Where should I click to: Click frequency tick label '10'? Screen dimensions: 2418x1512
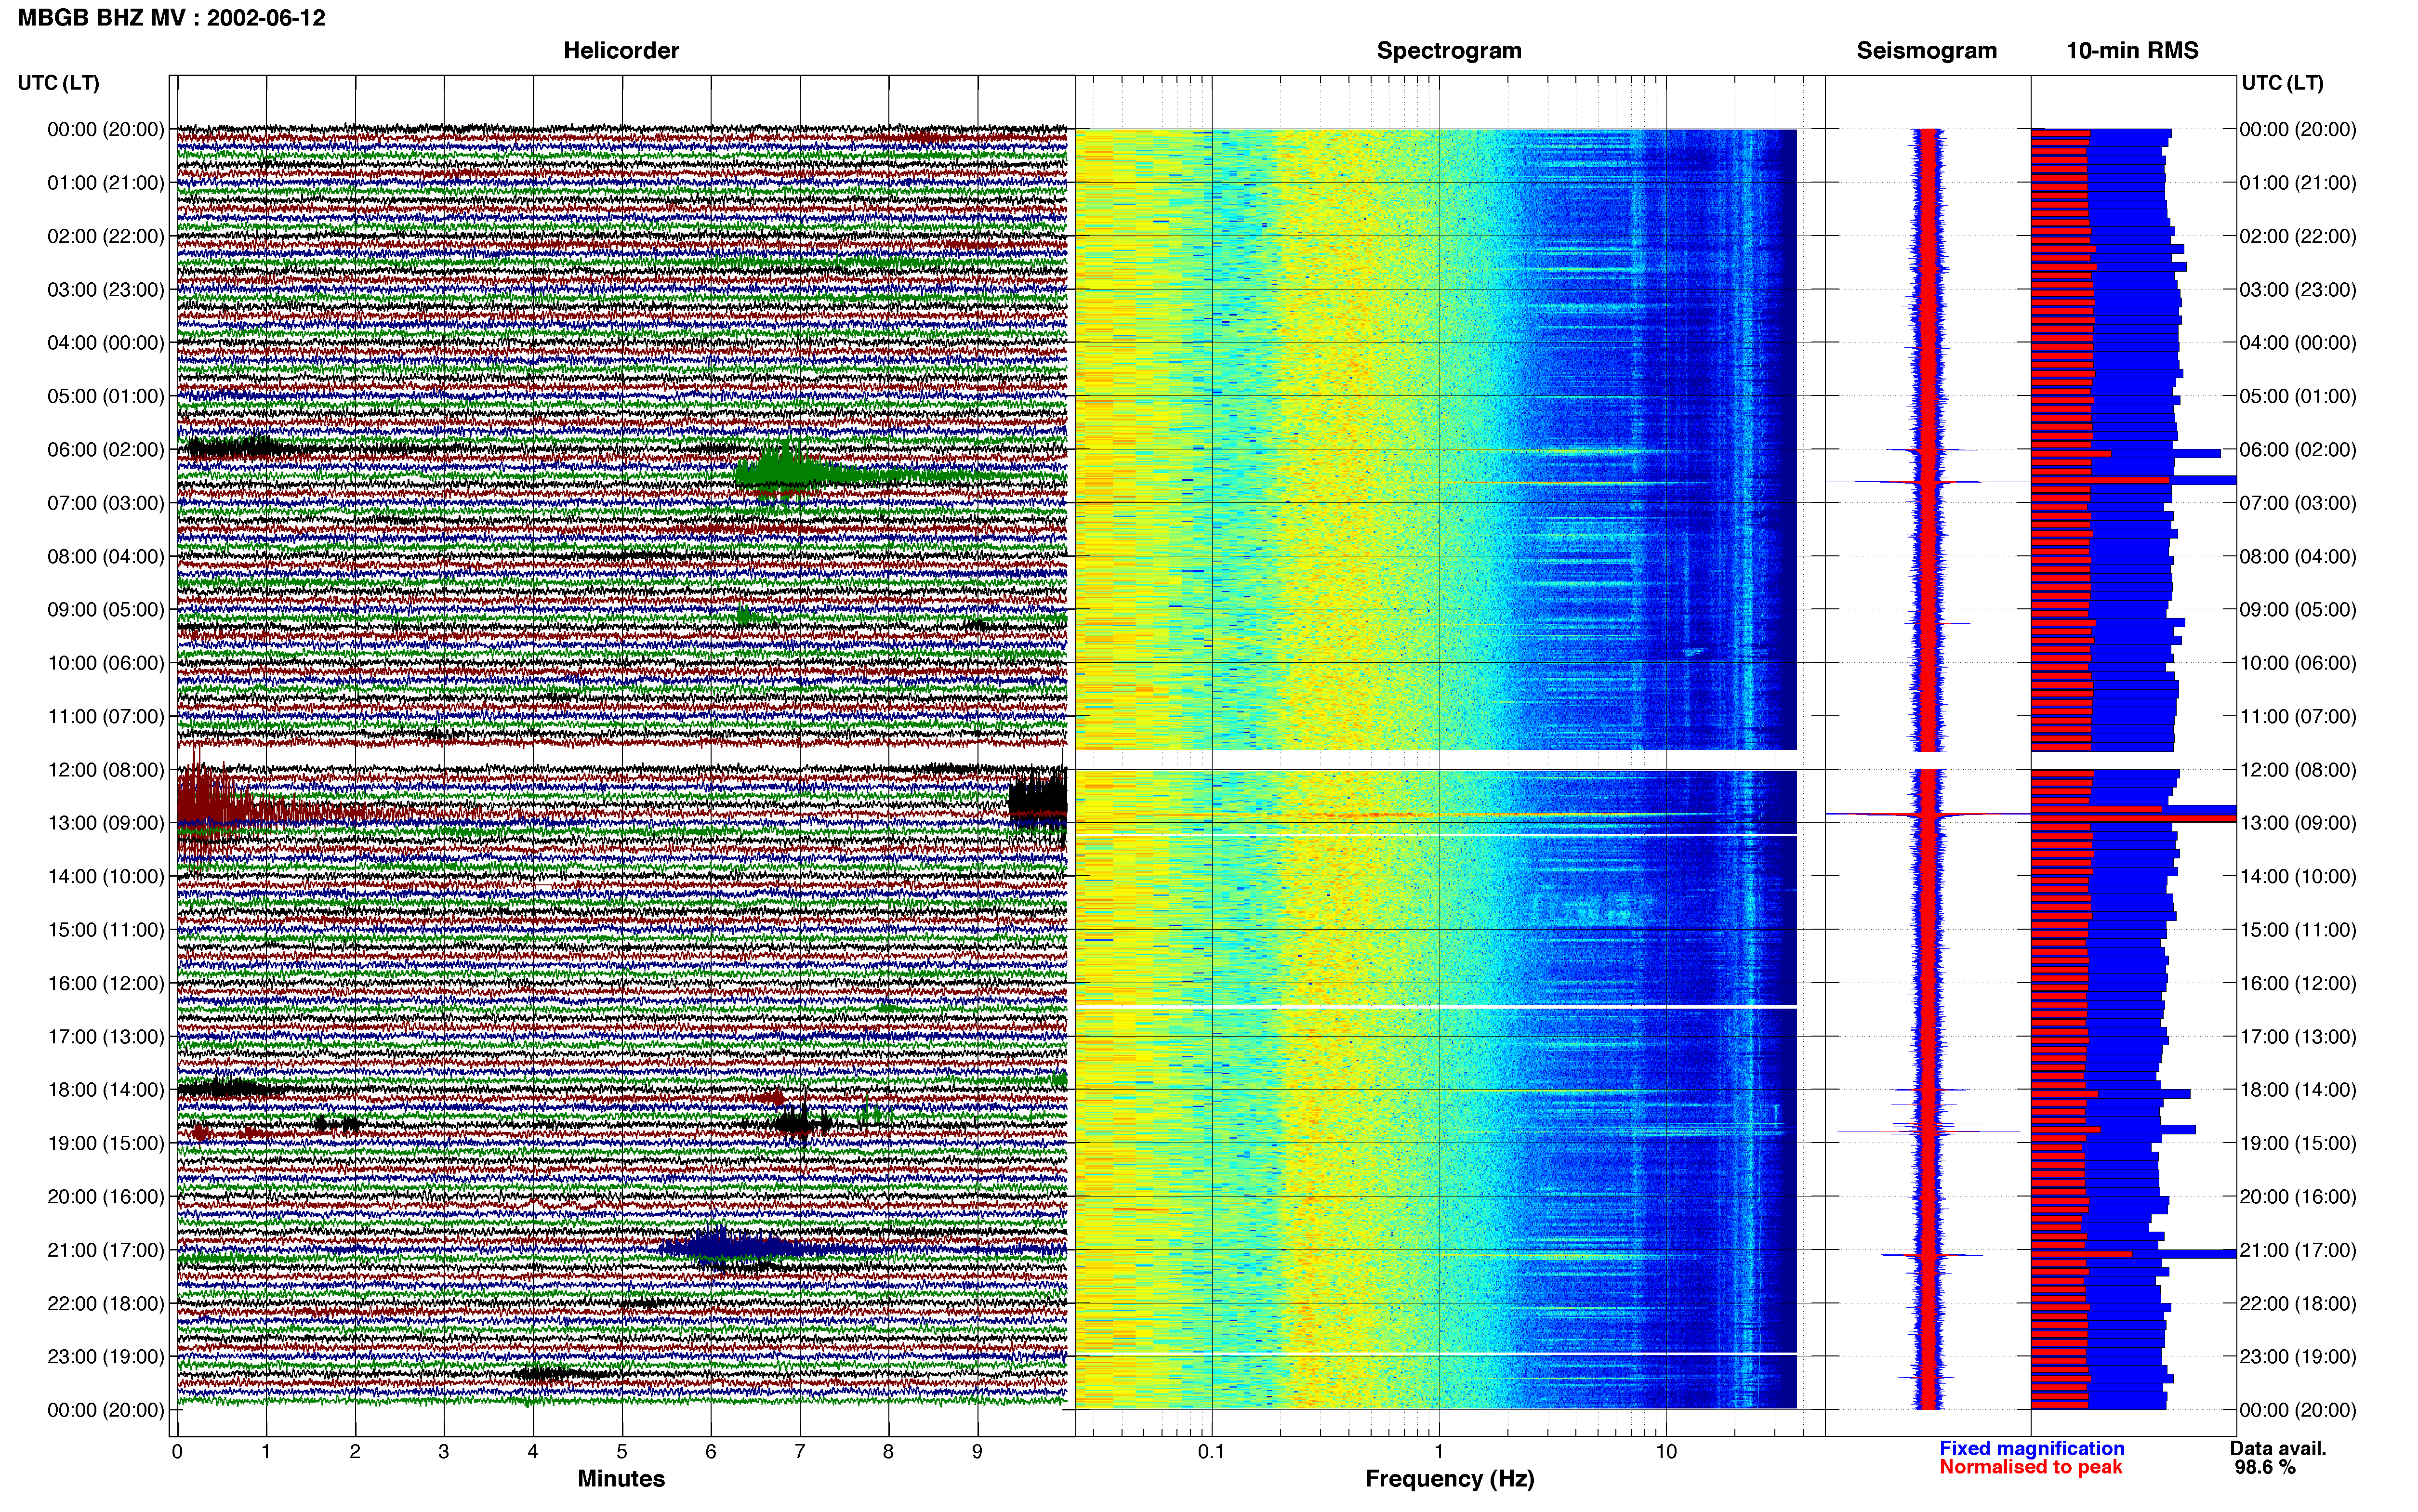[x=1665, y=1451]
